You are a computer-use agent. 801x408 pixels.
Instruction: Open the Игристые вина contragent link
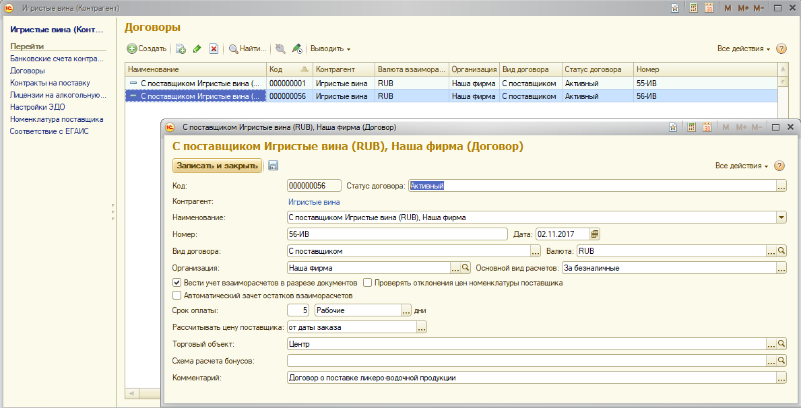click(x=314, y=202)
